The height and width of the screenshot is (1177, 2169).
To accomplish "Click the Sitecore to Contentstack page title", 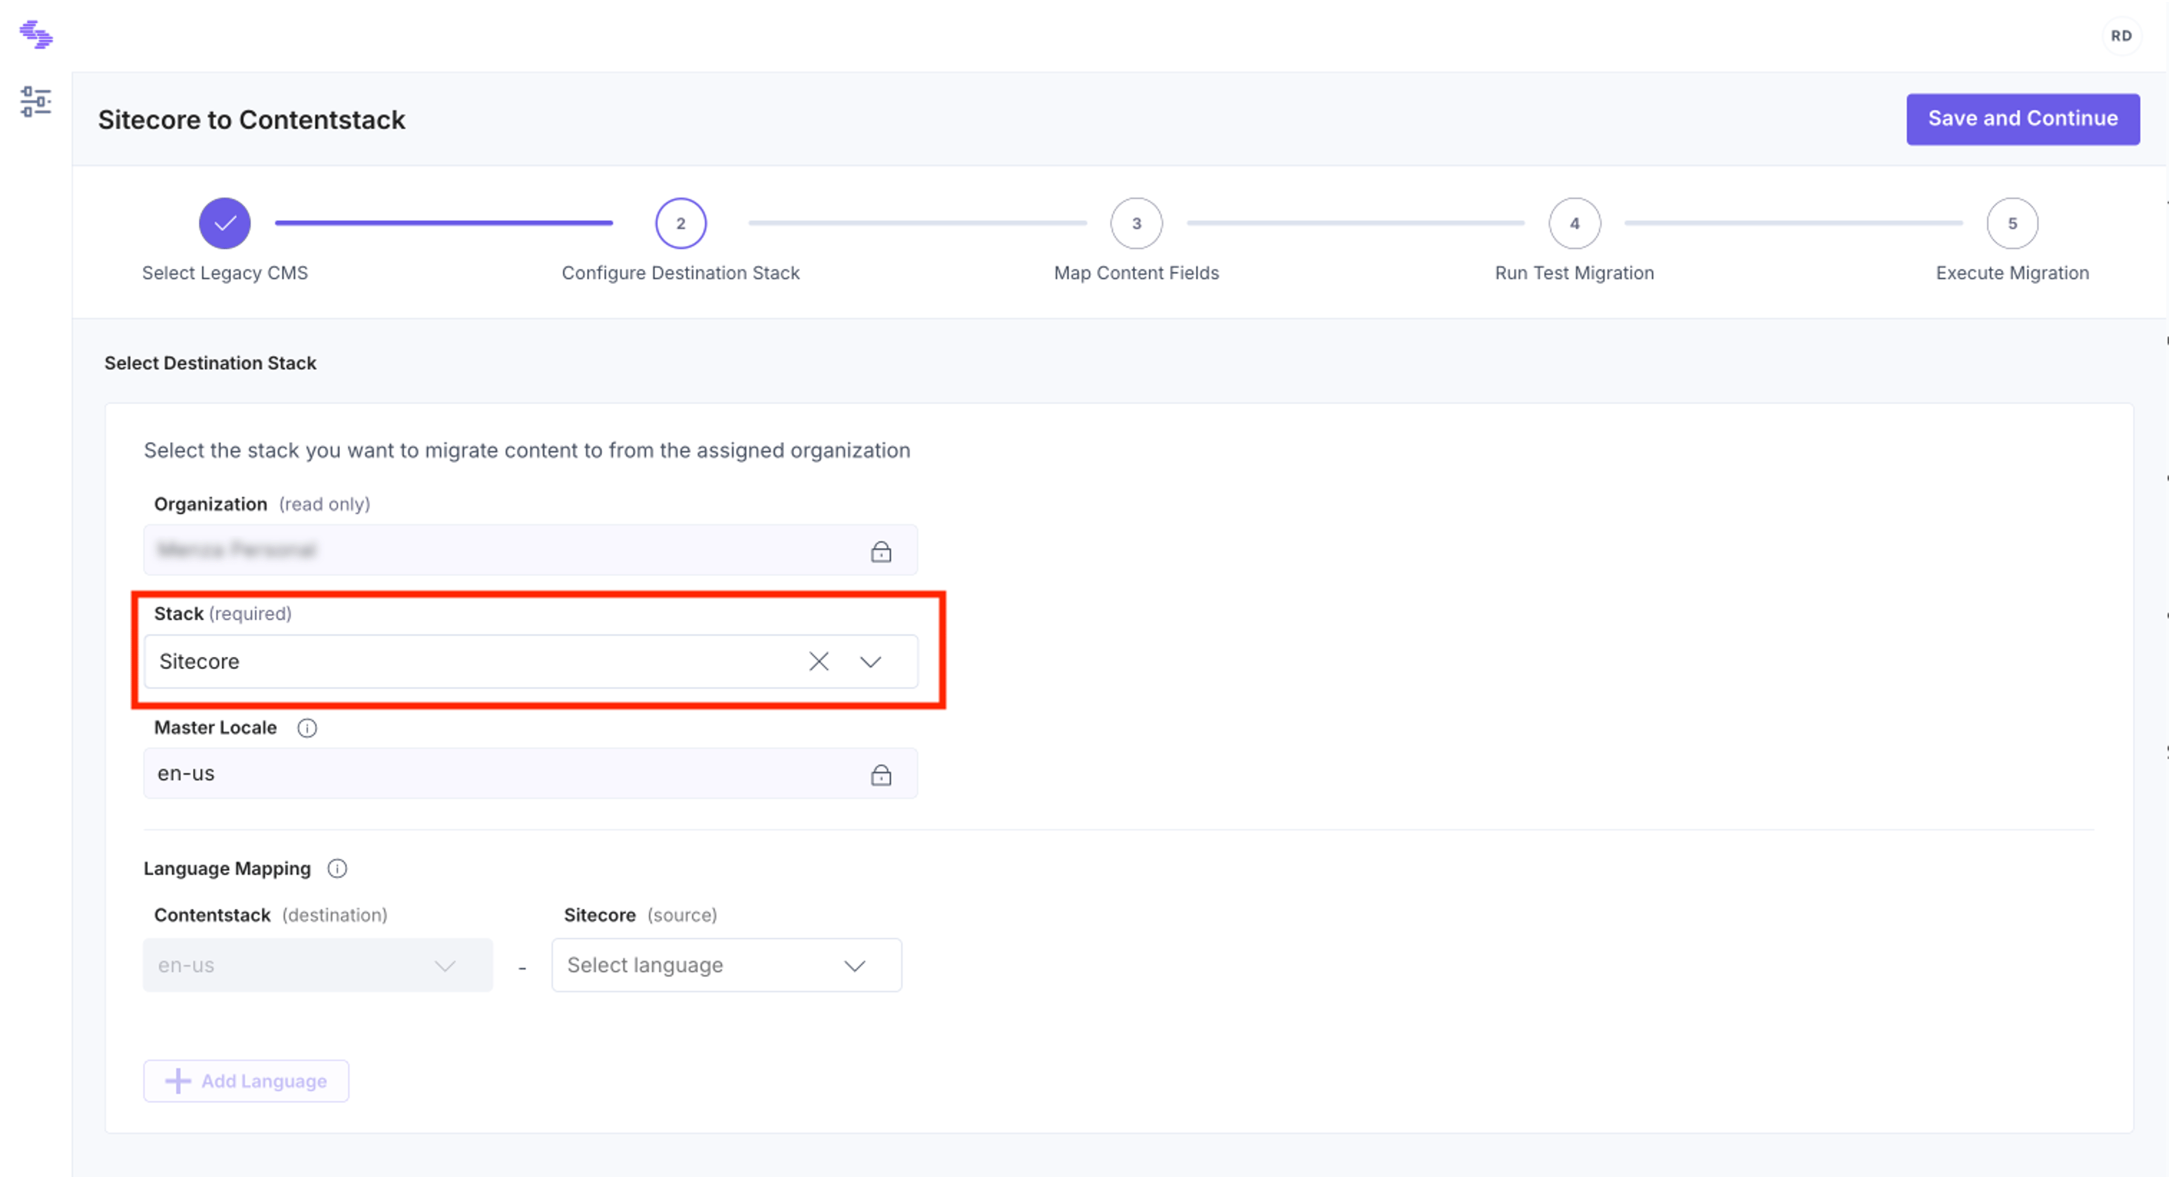I will point(251,120).
